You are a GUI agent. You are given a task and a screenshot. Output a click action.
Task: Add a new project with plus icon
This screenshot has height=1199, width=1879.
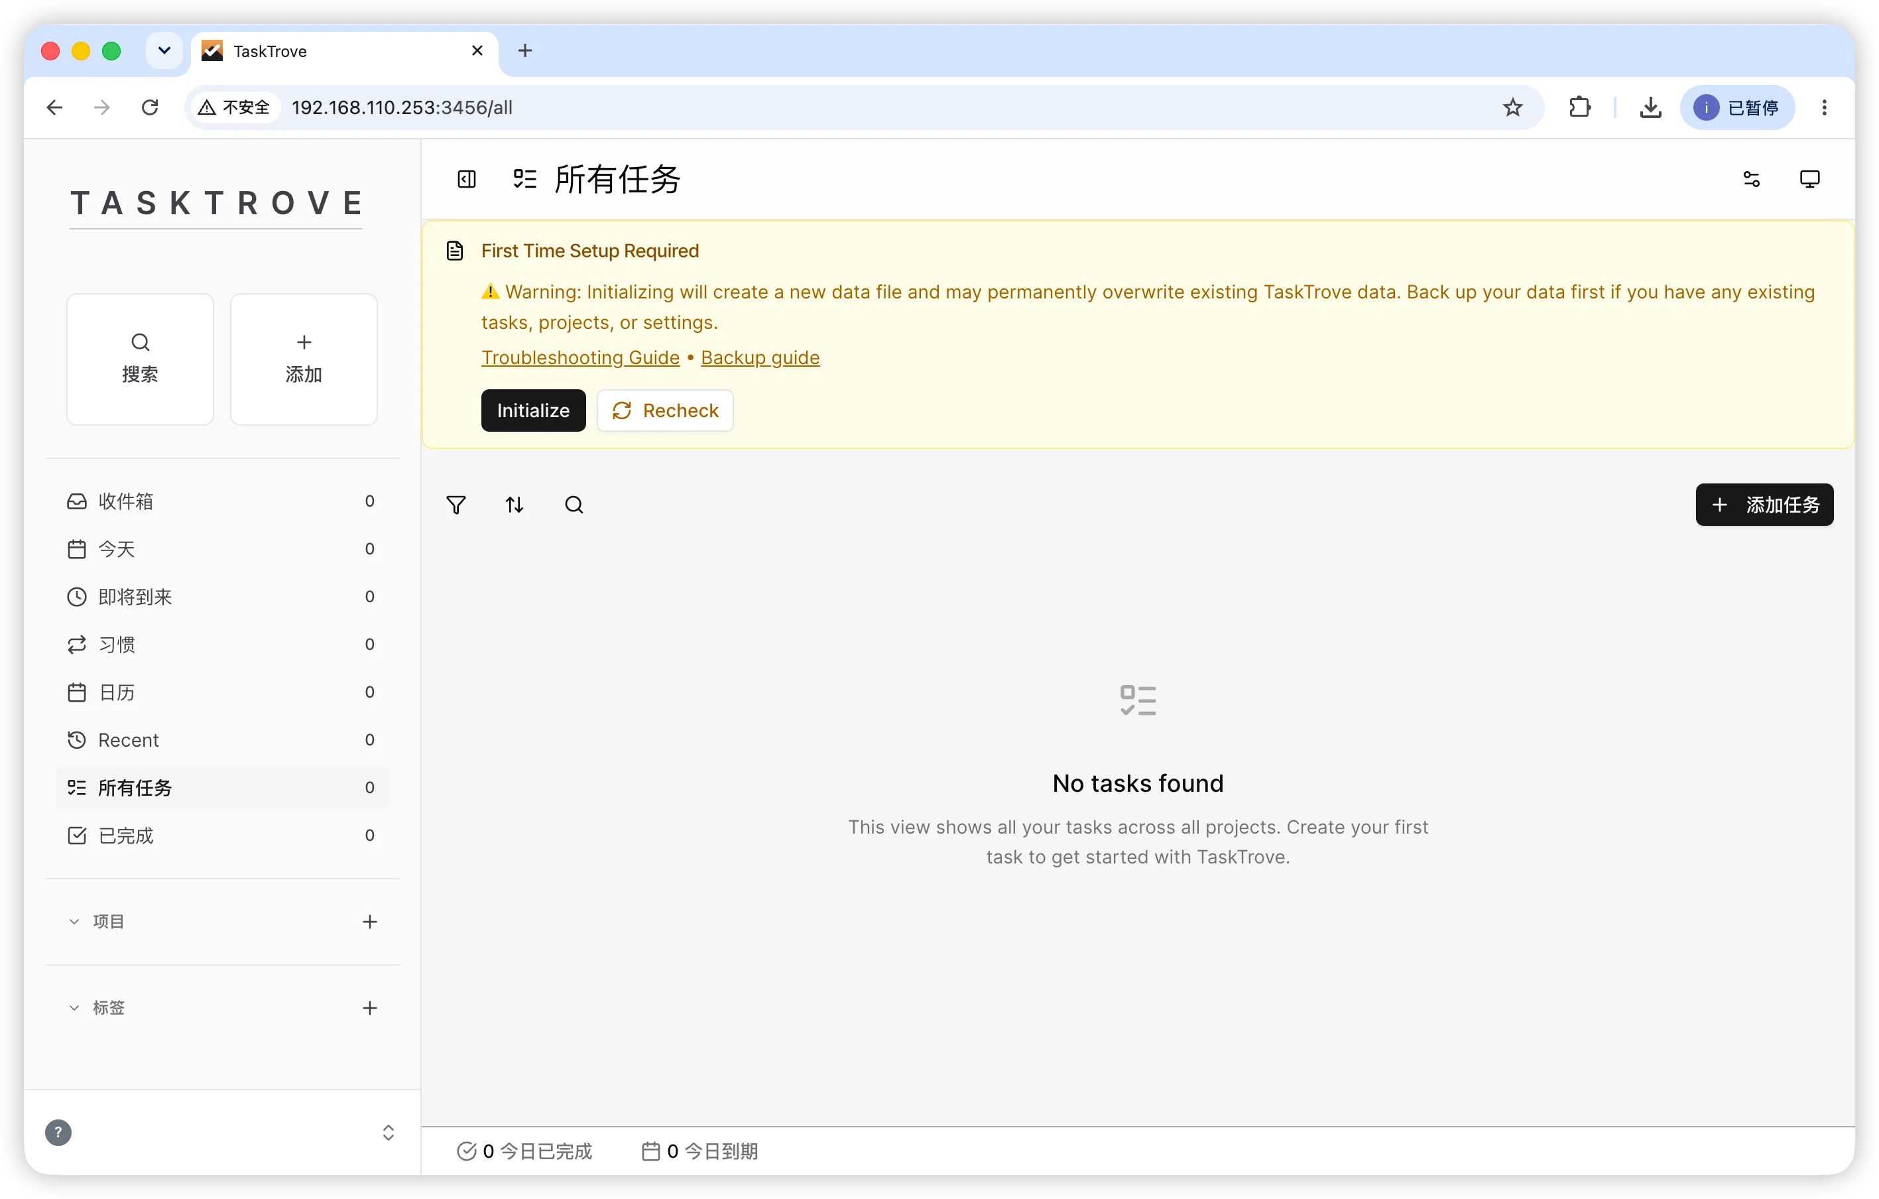click(x=370, y=922)
